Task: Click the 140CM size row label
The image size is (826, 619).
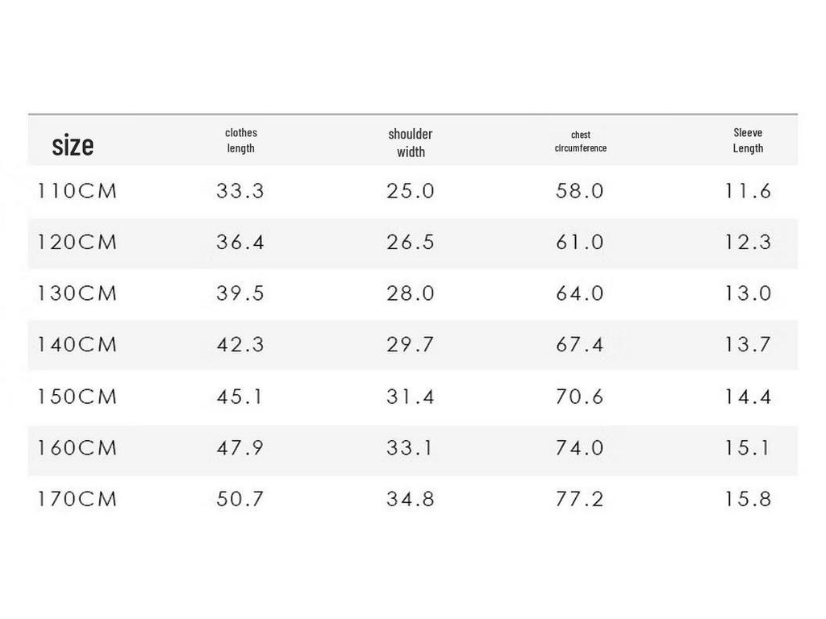Action: coord(77,344)
